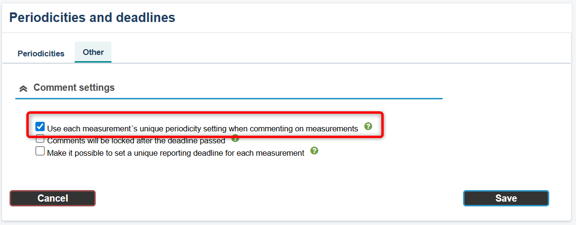Open help icon for unique periodicity setting
576x225 pixels.
(368, 127)
